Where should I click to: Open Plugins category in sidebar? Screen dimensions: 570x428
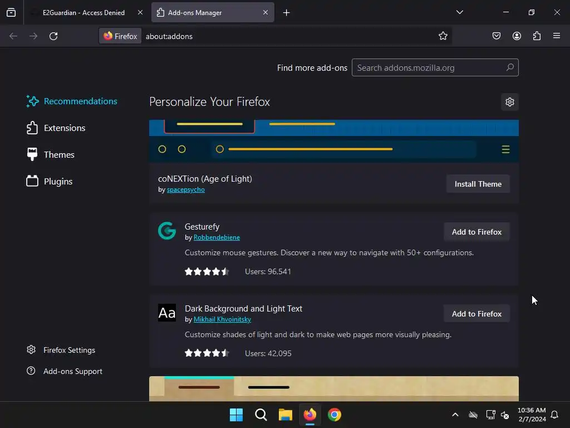coord(50,181)
